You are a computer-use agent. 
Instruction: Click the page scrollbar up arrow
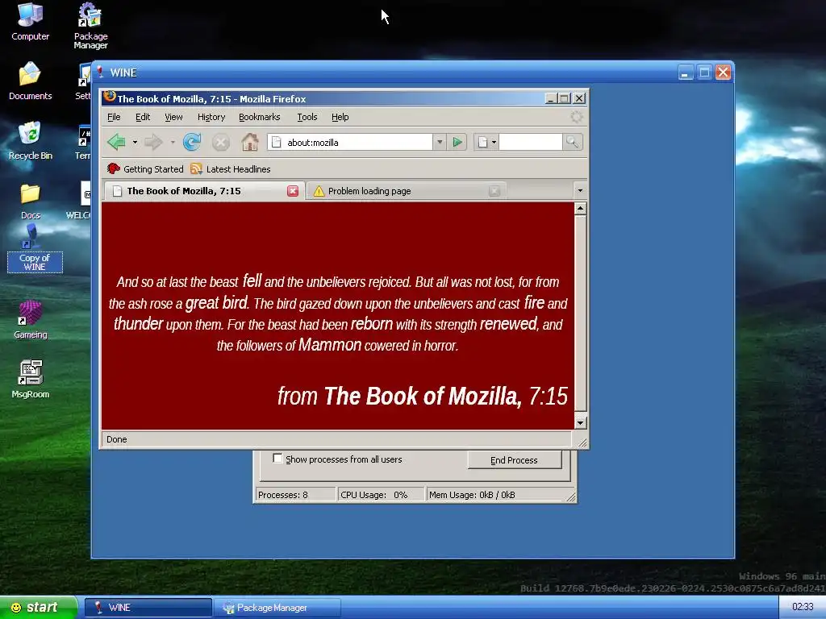580,209
